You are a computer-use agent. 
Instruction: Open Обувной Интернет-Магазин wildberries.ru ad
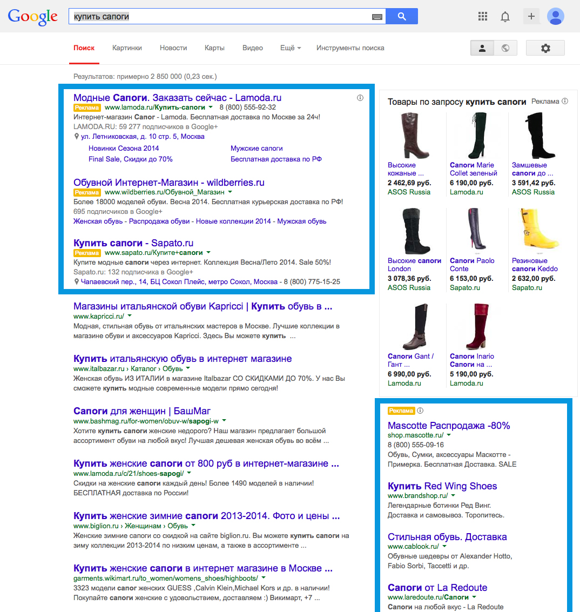(x=168, y=182)
